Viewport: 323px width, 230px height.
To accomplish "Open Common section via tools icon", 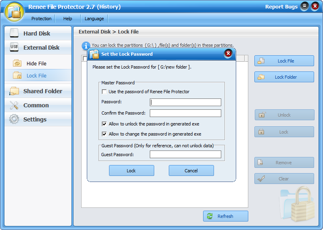I will click(x=14, y=105).
